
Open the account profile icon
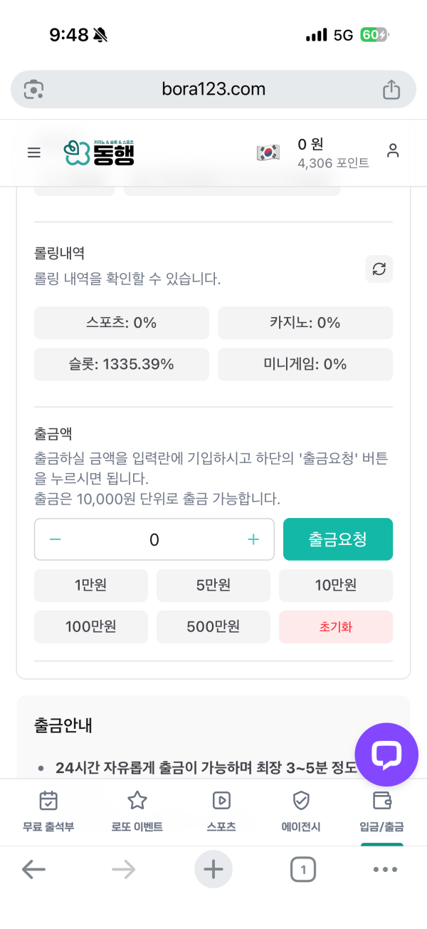394,152
